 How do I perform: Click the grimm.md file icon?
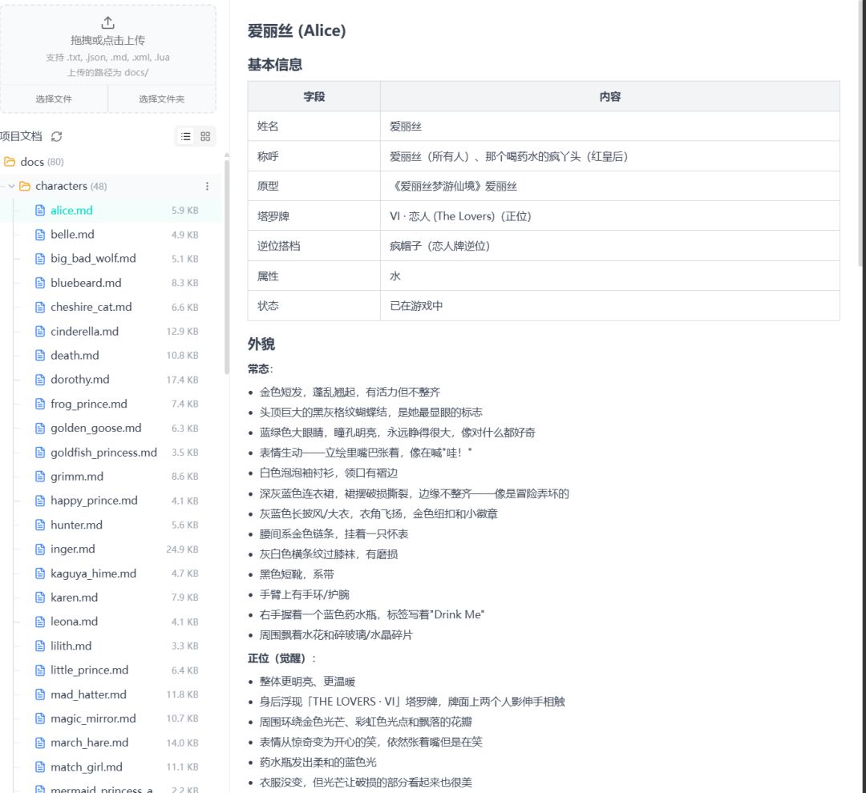click(x=40, y=477)
